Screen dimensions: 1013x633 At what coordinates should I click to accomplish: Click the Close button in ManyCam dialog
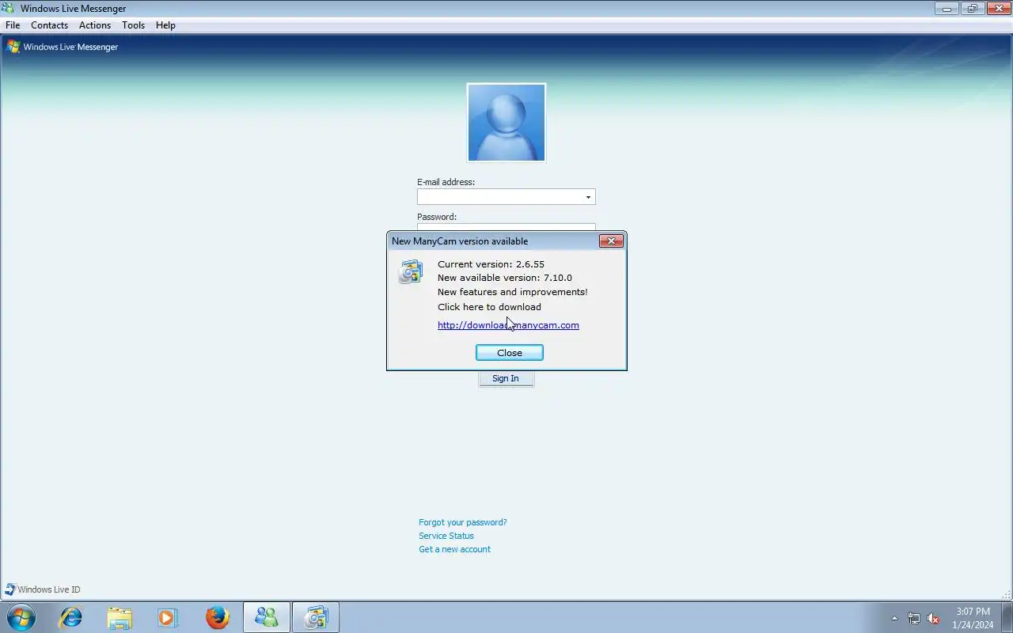pos(510,353)
